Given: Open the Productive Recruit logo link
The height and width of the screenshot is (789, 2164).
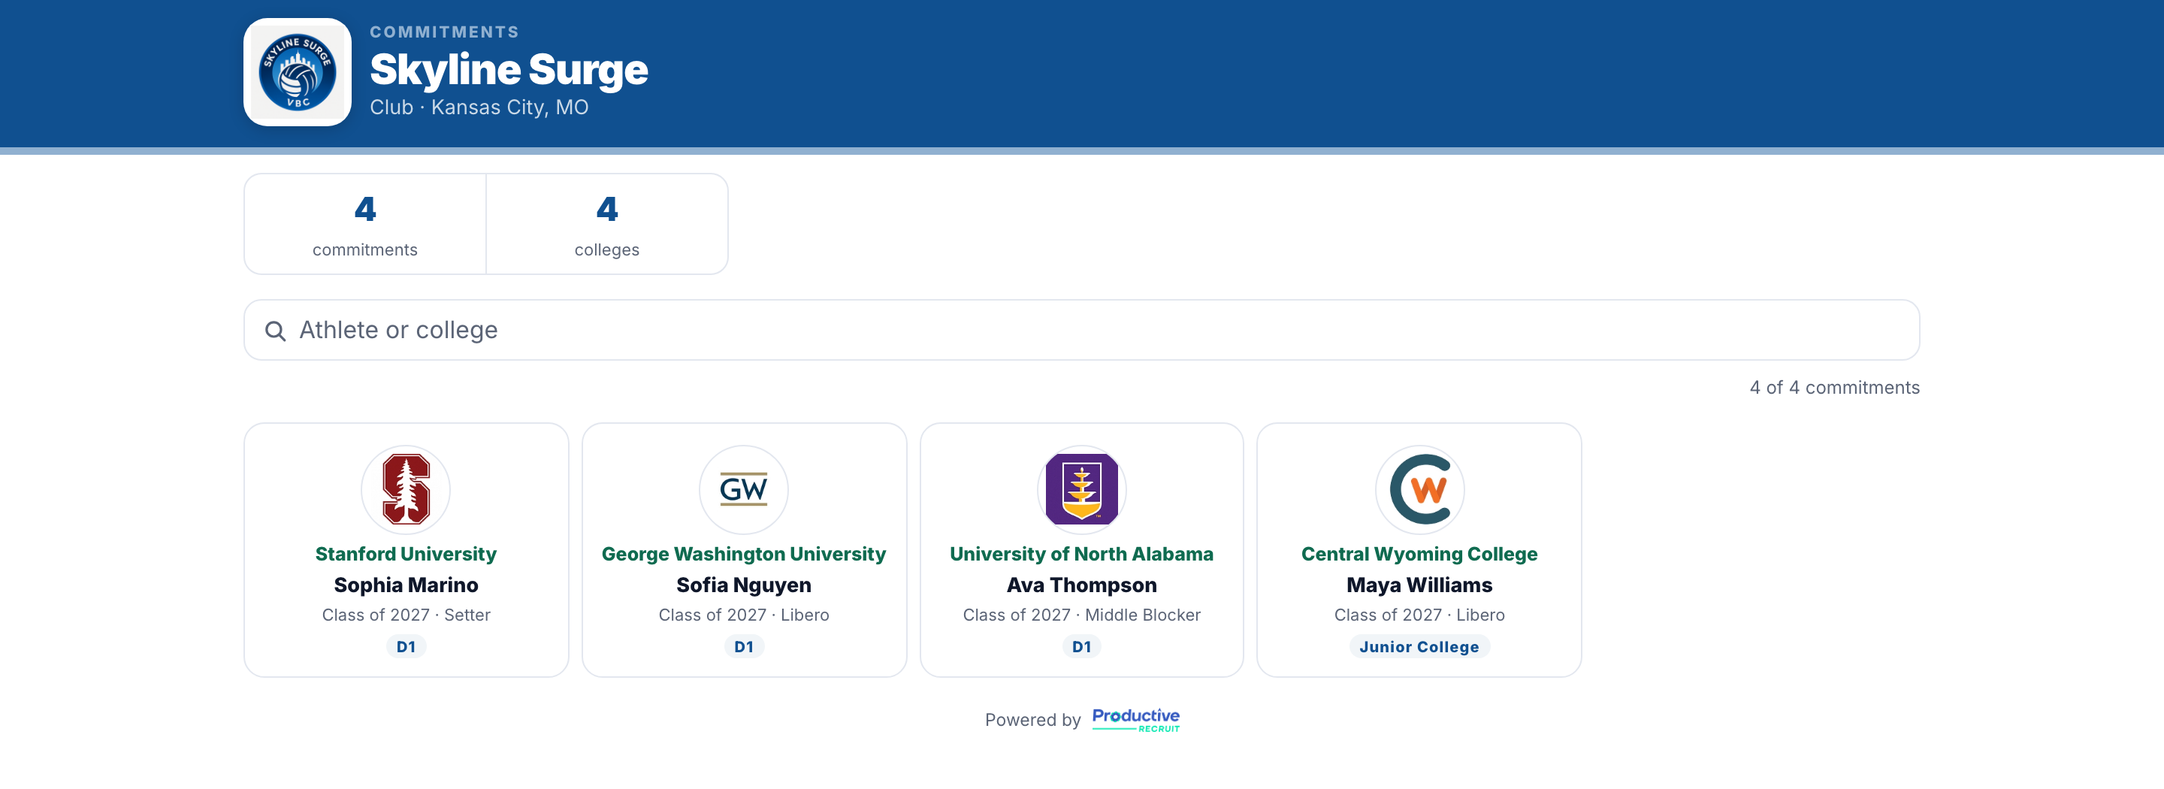Looking at the screenshot, I should 1136,719.
